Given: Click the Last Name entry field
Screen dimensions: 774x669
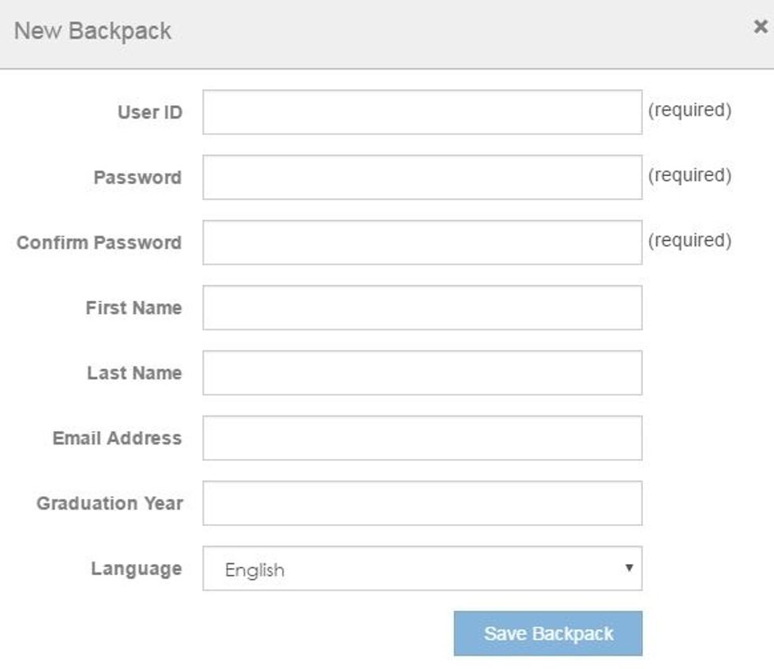Looking at the screenshot, I should pyautogui.click(x=423, y=372).
